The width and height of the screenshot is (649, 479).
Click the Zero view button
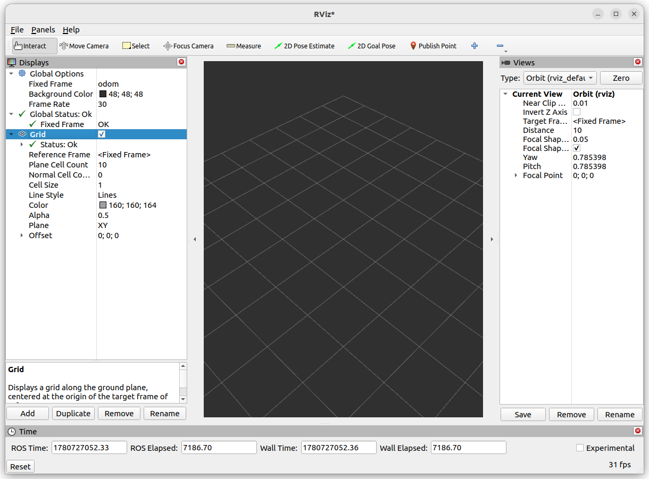coord(621,78)
